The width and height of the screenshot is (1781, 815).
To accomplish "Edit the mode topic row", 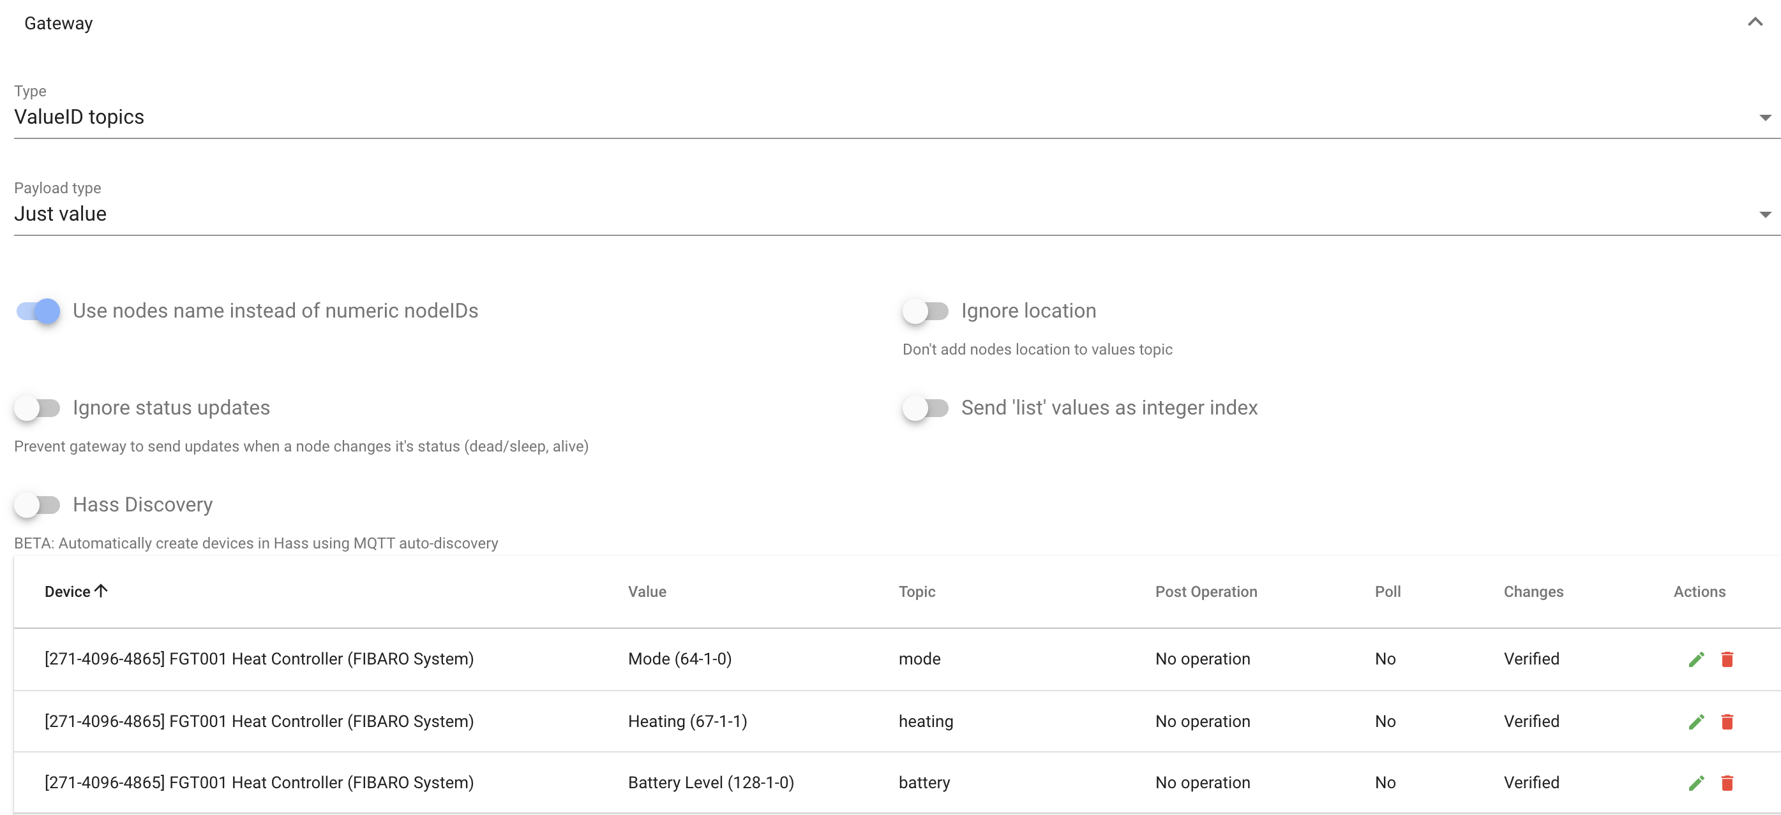I will 1696,659.
